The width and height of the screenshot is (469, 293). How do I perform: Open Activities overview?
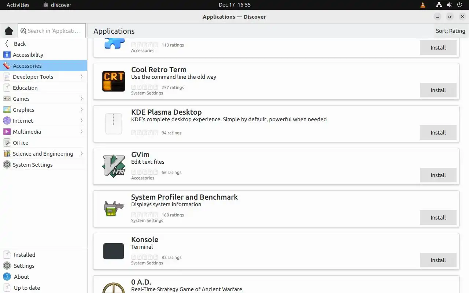point(18,5)
